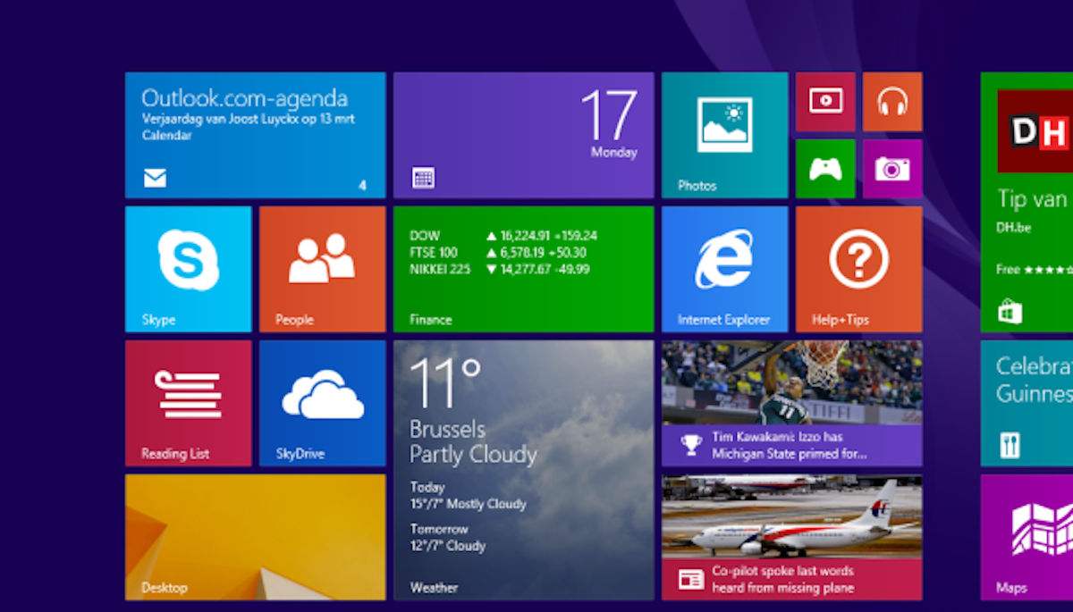Open the Finance tile showing DOW stats
1073x612 pixels.
[523, 268]
